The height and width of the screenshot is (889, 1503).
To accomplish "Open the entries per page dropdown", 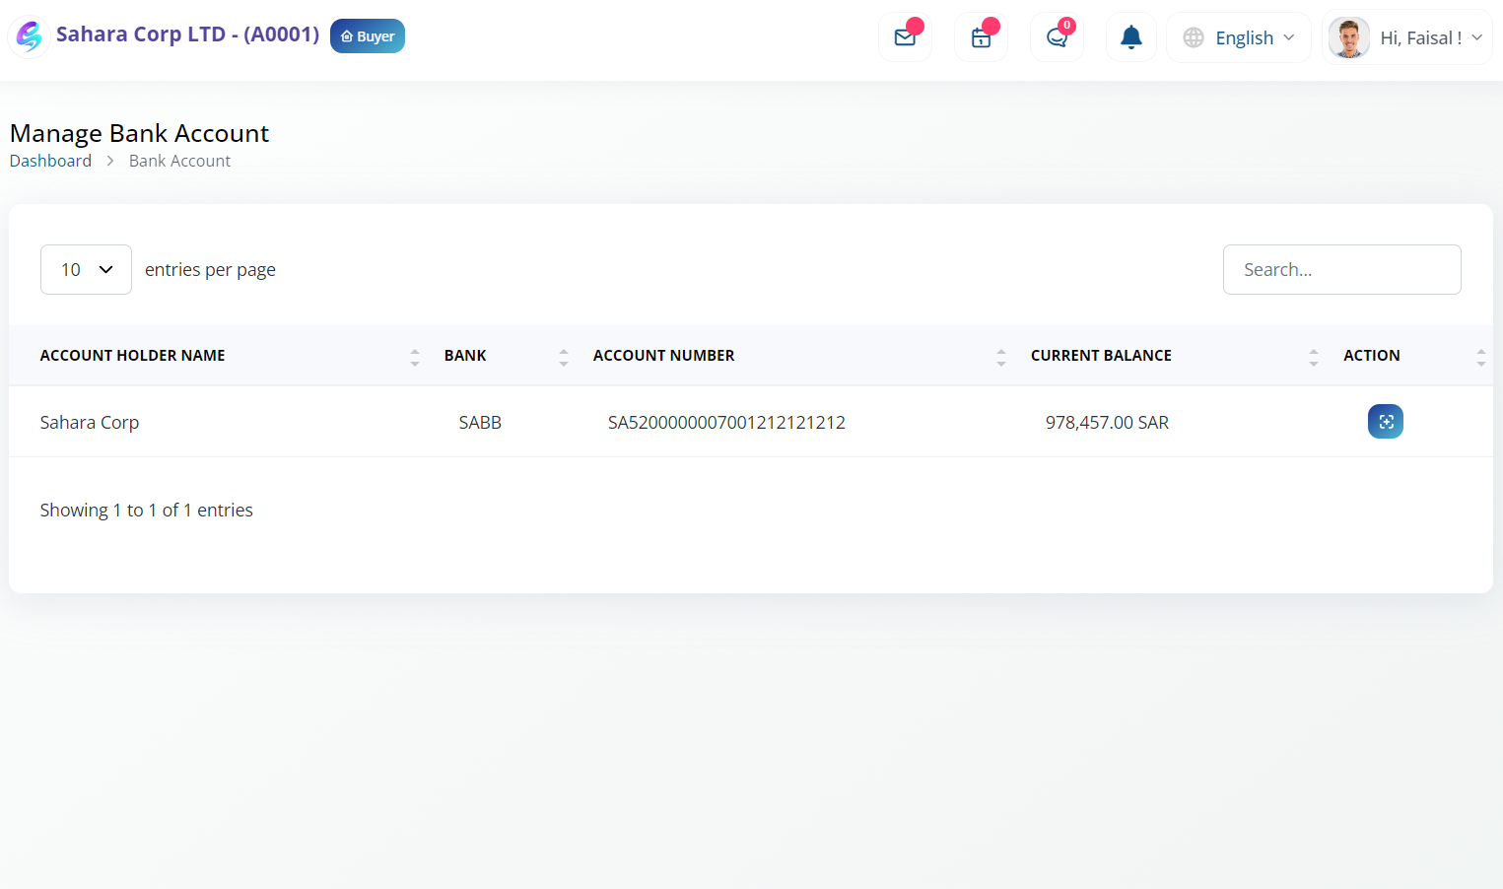I will coord(86,269).
